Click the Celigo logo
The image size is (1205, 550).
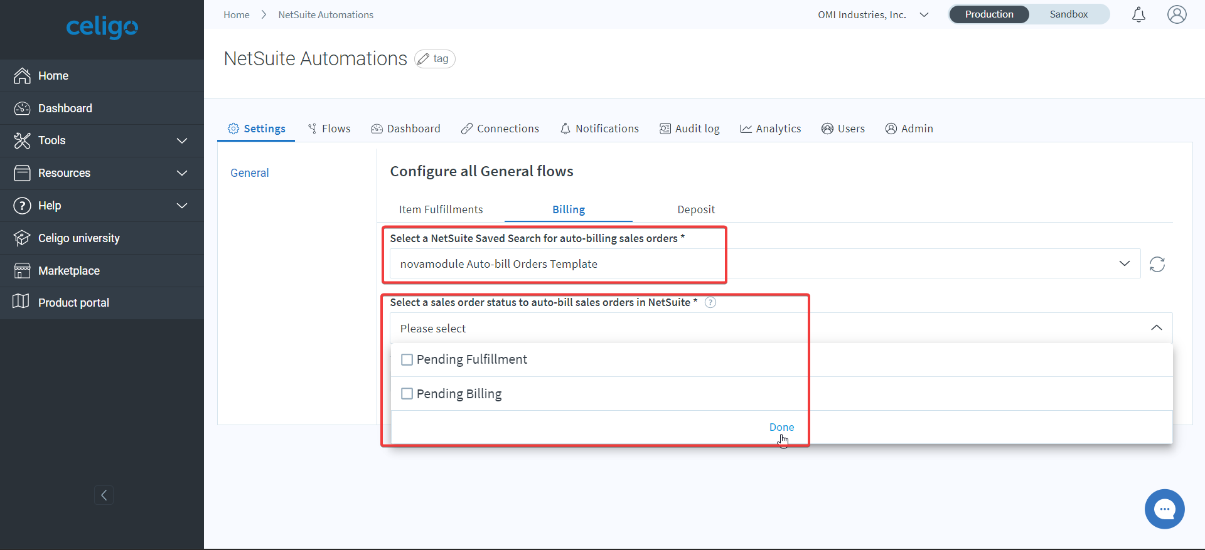coord(102,27)
